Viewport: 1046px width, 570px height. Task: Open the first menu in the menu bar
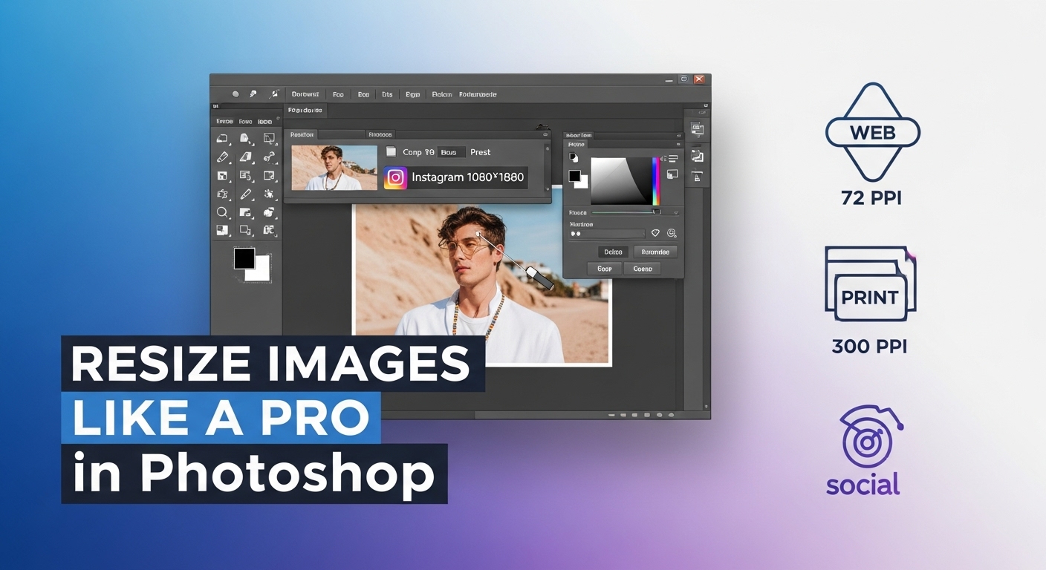pyautogui.click(x=305, y=94)
